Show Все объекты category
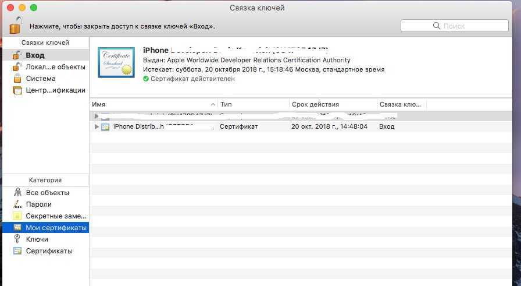 [47, 193]
